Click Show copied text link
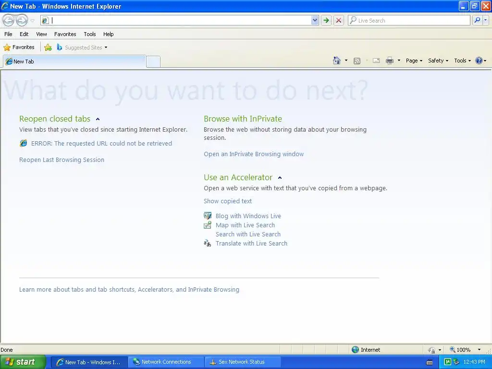The width and height of the screenshot is (492, 369). tap(227, 201)
